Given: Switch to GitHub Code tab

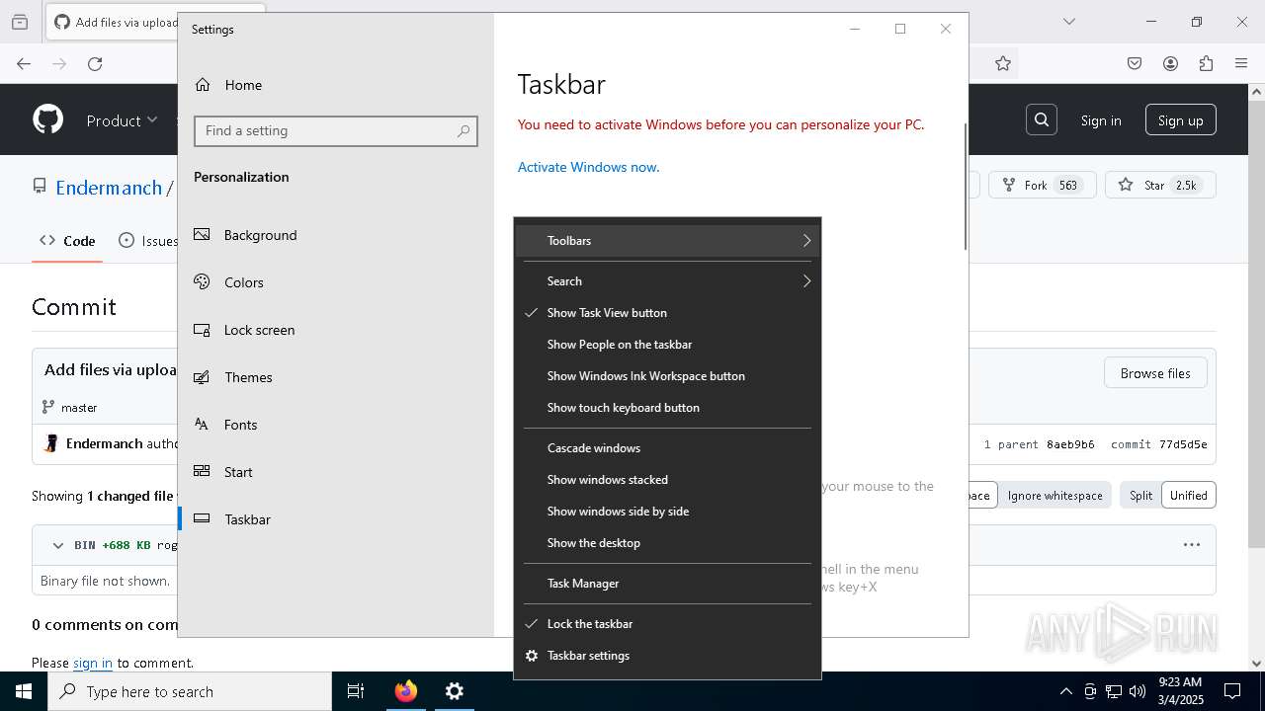Looking at the screenshot, I should 67,240.
